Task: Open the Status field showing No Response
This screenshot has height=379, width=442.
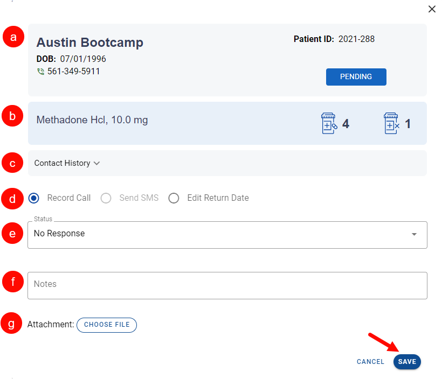Action: pos(216,234)
